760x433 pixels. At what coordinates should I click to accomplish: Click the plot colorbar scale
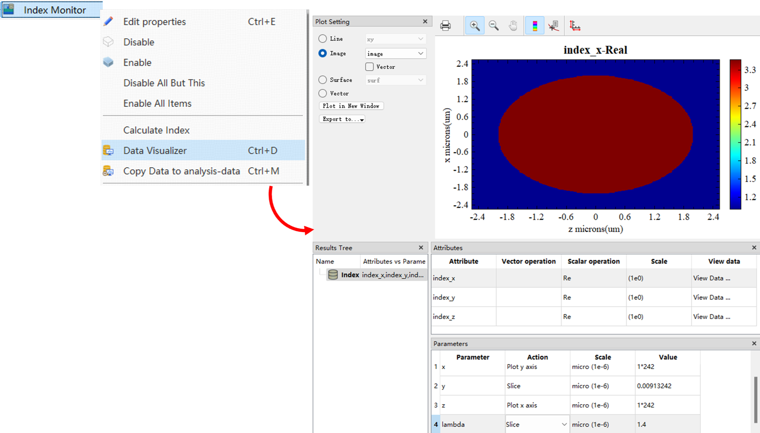pos(735,134)
